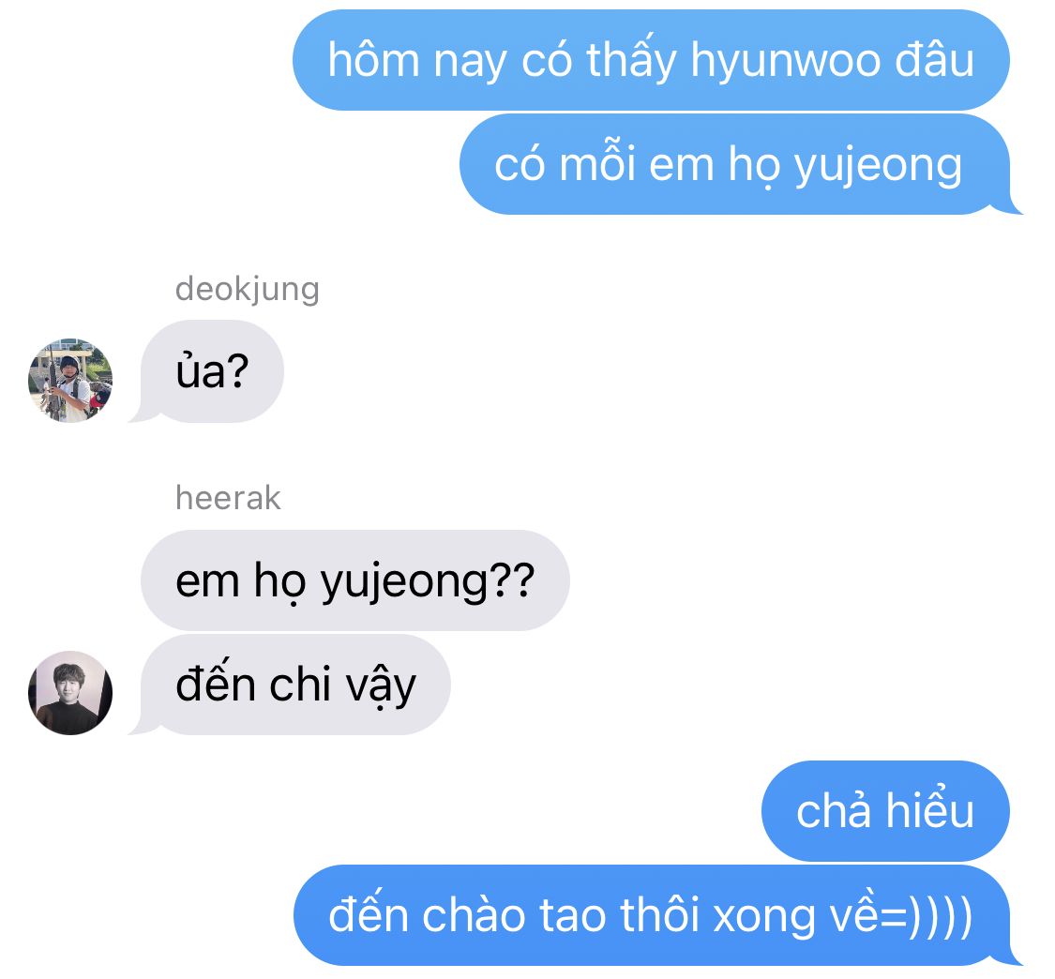Image resolution: width=1055 pixels, height=979 pixels.
Task: Click the sender name heerak
Action: pos(228,498)
